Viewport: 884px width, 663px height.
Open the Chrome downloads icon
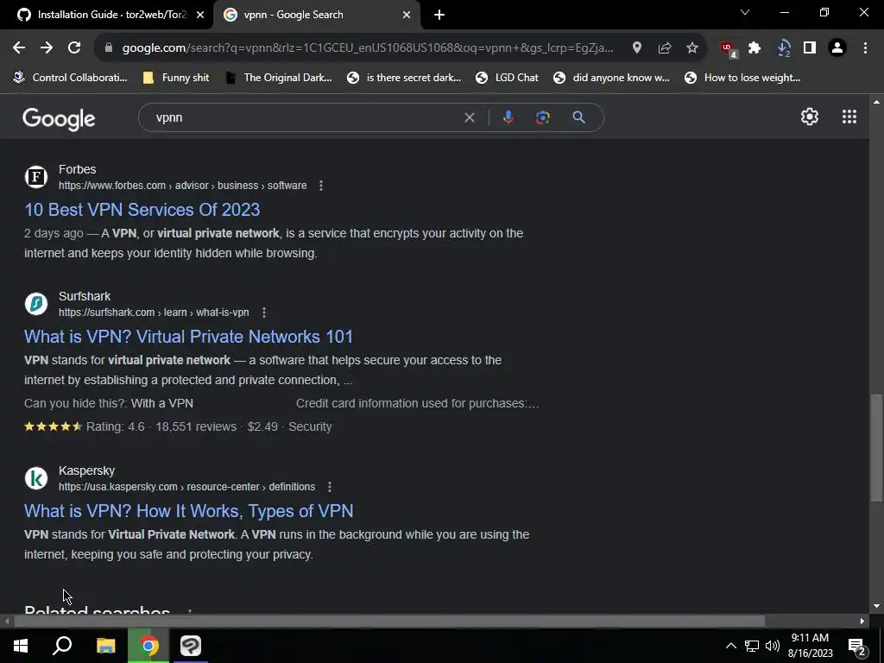point(783,48)
